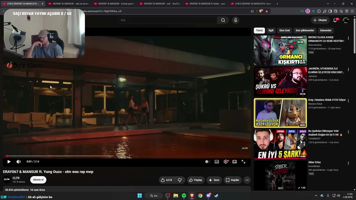This screenshot has height=200, width=356.
Task: Open the MADARA OLDUK #729 İZLİYOR thumbnail
Action: tap(280, 113)
